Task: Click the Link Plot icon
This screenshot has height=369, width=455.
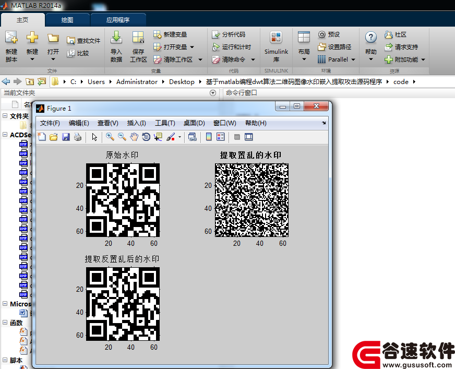Action: tap(192, 137)
